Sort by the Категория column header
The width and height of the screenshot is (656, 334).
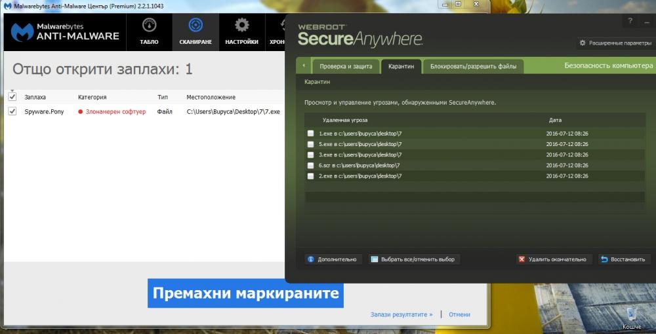point(92,97)
